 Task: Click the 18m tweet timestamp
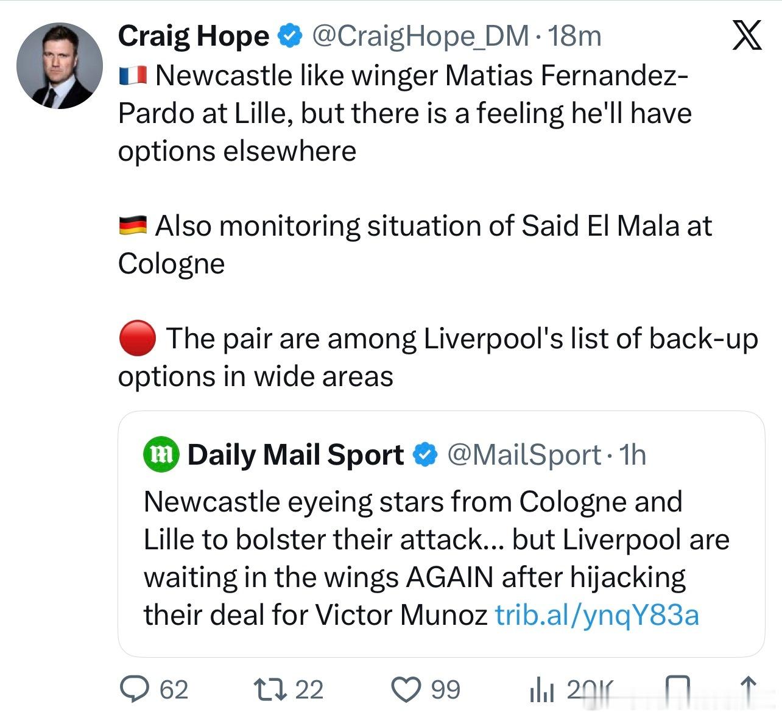pyautogui.click(x=574, y=37)
